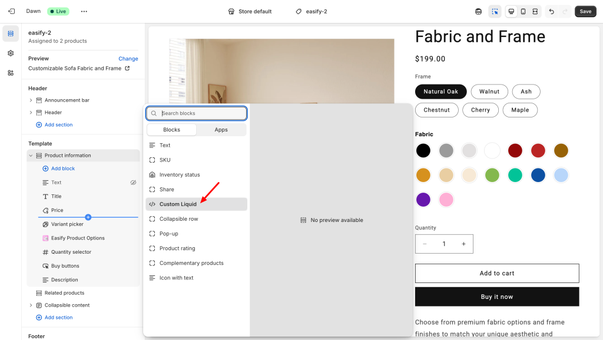603x340 pixels.
Task: Toggle visibility of the Text block
Action: point(133,183)
